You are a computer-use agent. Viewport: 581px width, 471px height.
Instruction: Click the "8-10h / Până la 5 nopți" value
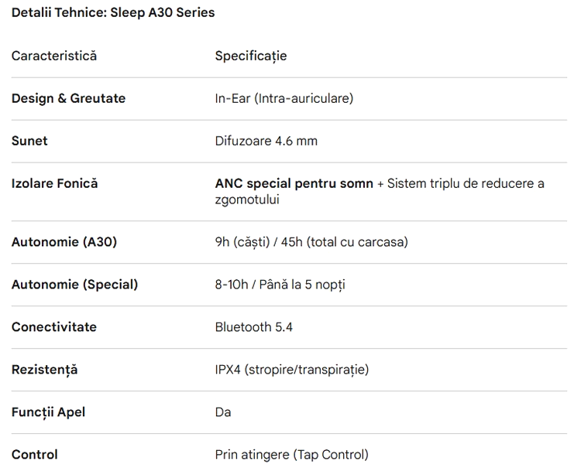click(280, 285)
